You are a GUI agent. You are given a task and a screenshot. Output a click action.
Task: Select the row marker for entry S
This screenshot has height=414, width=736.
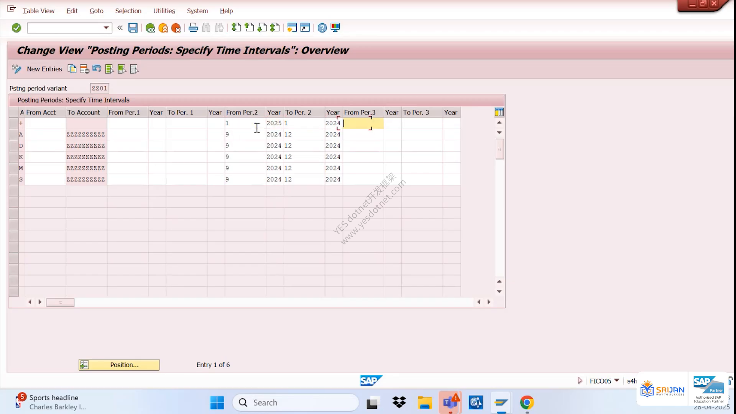[14, 179]
